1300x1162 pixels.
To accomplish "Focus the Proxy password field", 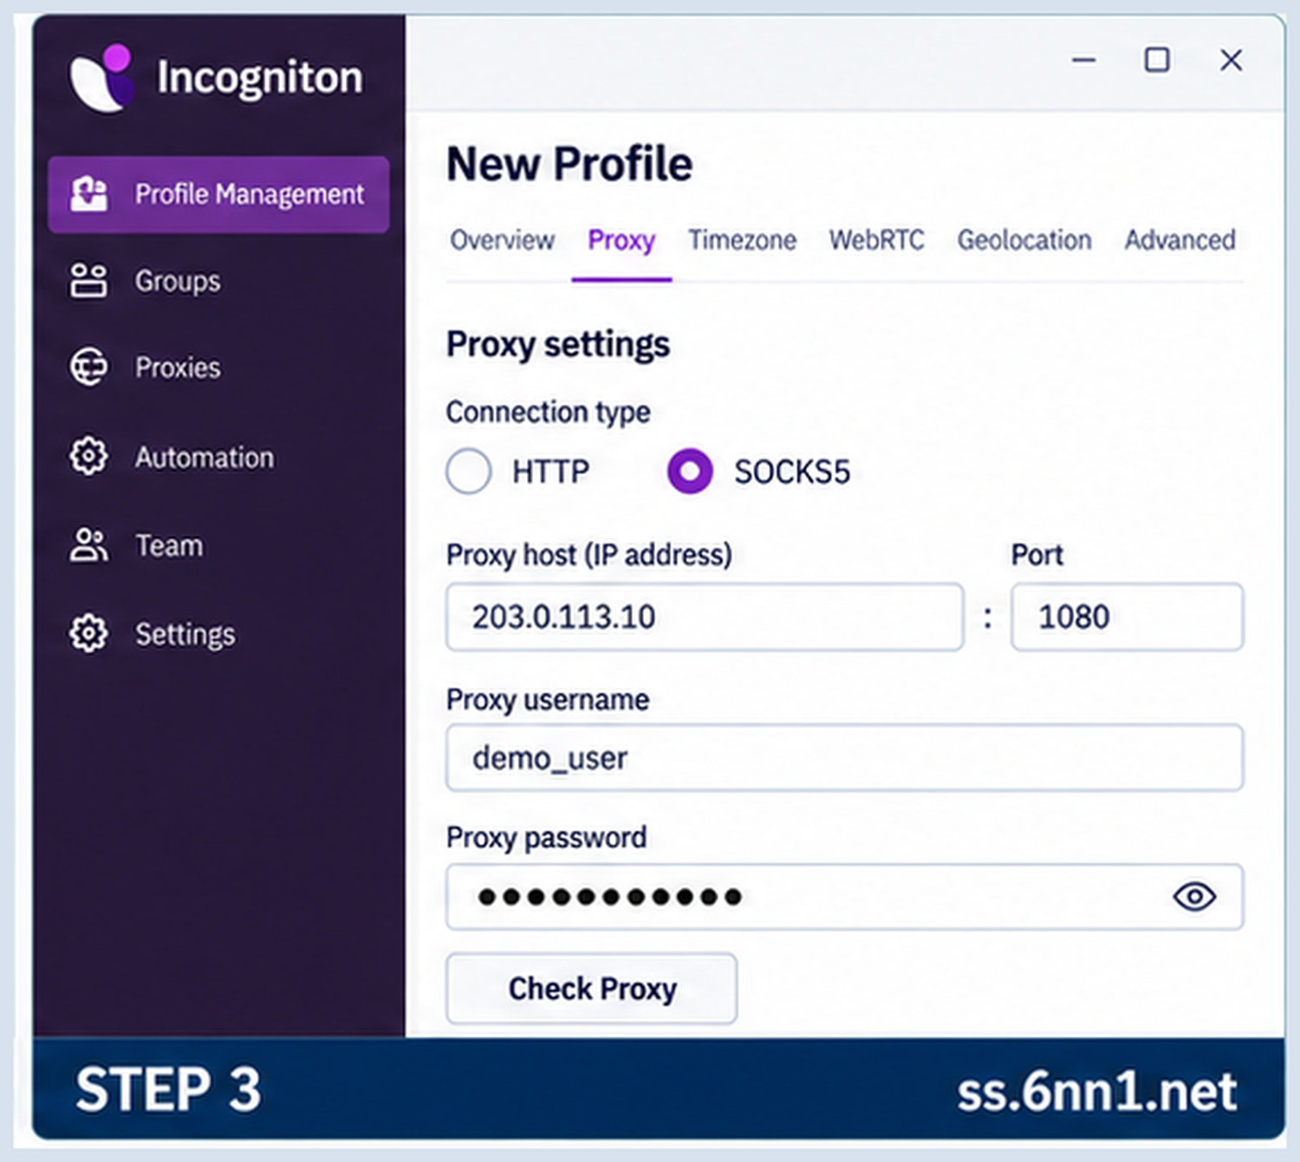I will click(845, 897).
